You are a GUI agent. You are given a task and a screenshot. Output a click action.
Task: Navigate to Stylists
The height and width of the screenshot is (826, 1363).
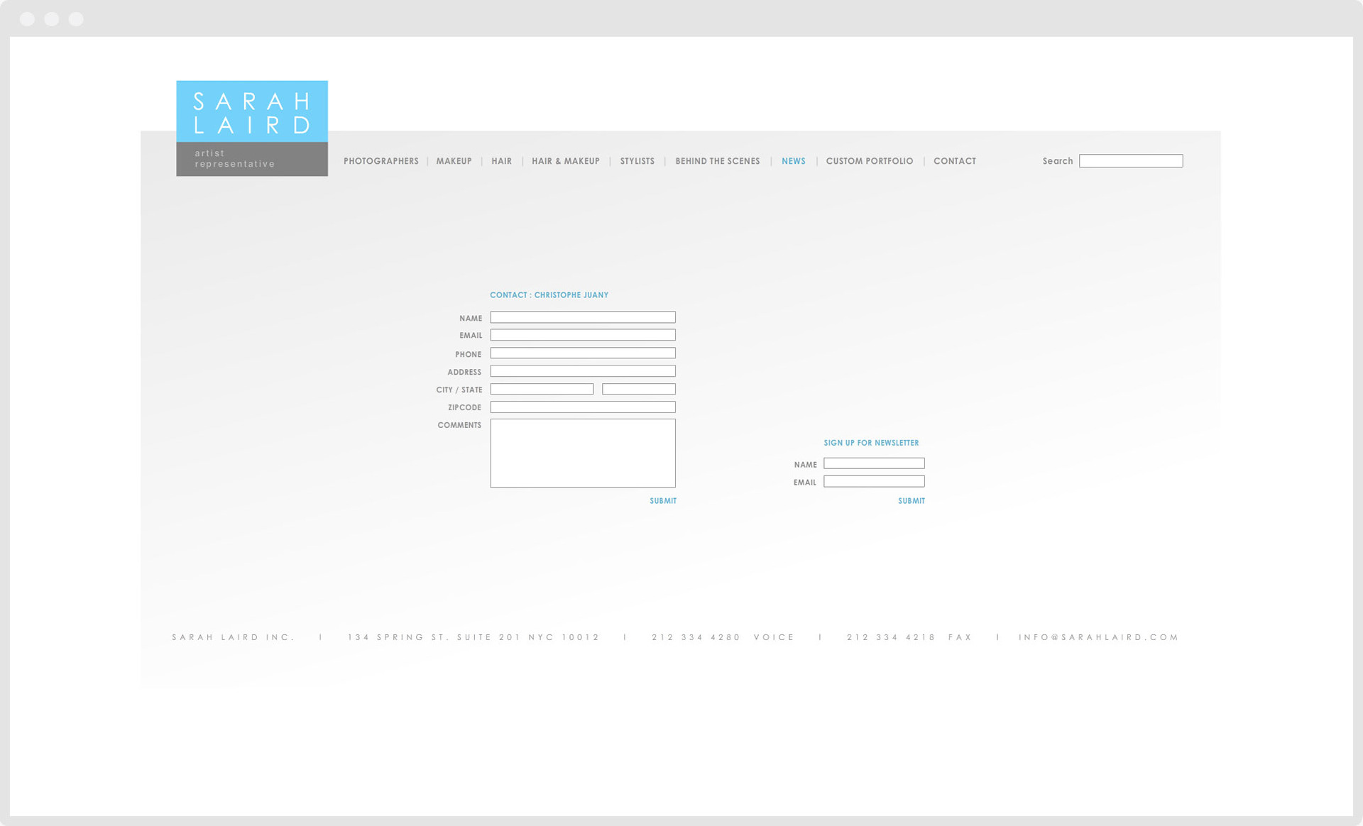pyautogui.click(x=637, y=161)
